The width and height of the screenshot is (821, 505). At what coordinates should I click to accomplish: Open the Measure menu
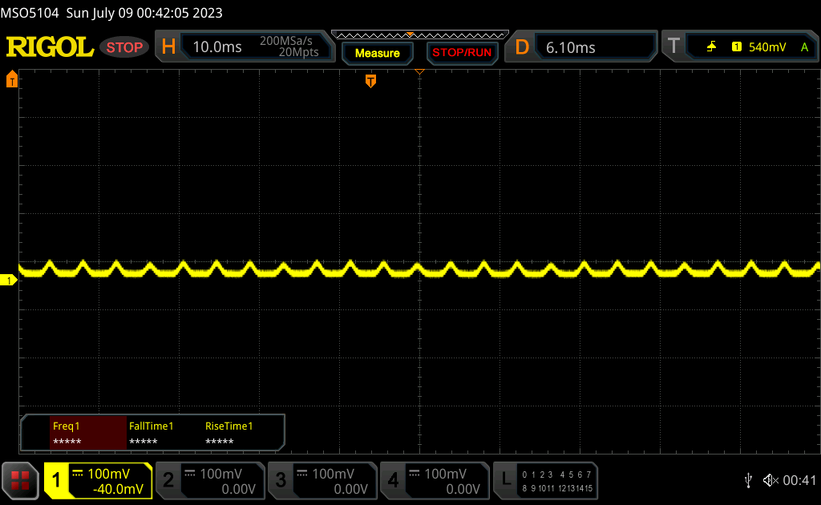tap(377, 53)
